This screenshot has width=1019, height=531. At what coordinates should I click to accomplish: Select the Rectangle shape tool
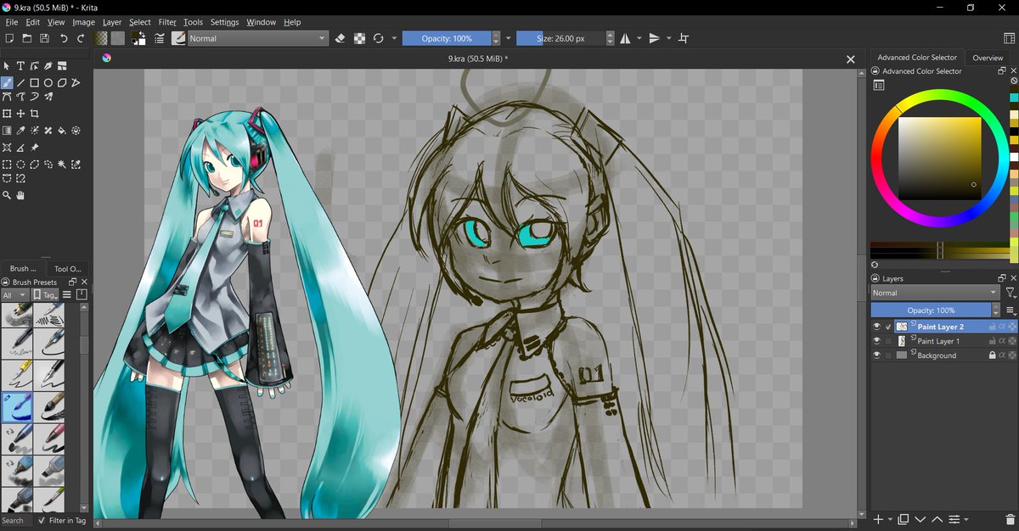[x=35, y=82]
